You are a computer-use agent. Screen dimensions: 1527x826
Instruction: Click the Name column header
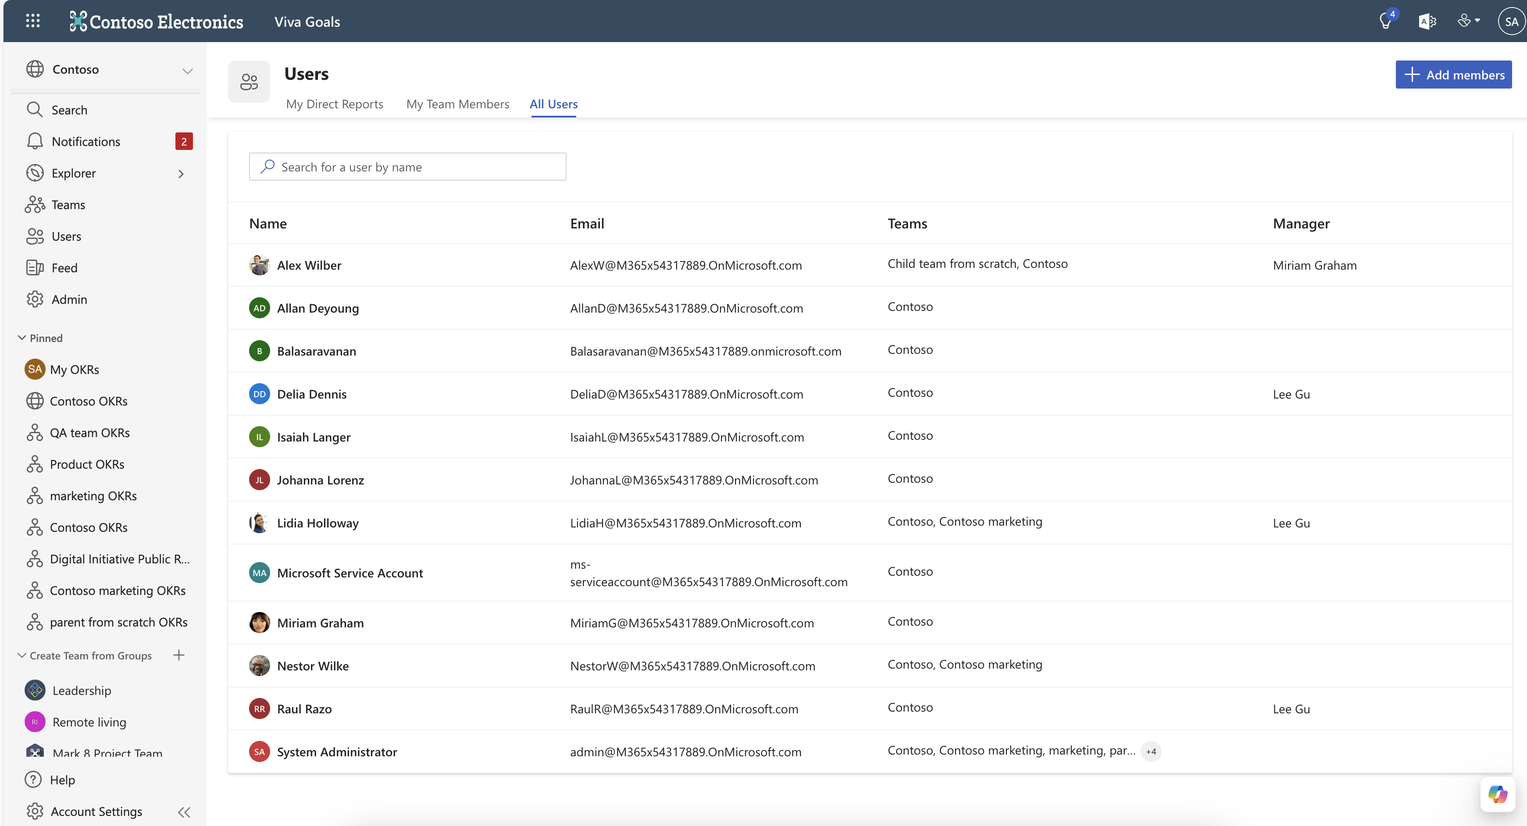(x=268, y=224)
